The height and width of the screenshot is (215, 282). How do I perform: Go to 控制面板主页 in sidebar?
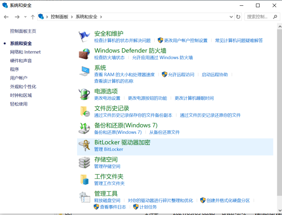[x=23, y=31]
